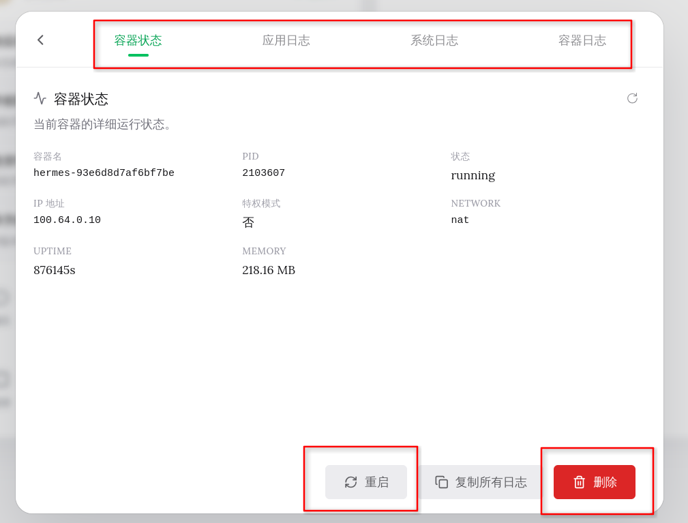Select the PID value 2103607
The width and height of the screenshot is (688, 523).
pyautogui.click(x=264, y=173)
